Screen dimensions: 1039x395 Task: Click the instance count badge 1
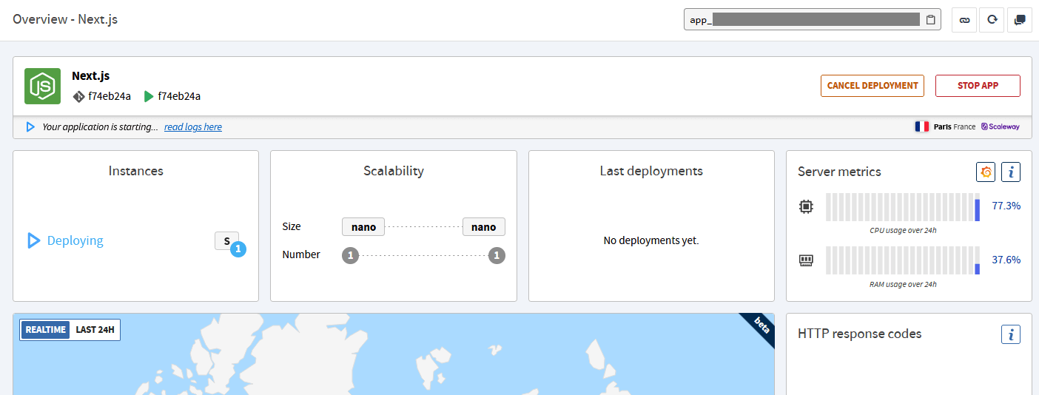[238, 249]
